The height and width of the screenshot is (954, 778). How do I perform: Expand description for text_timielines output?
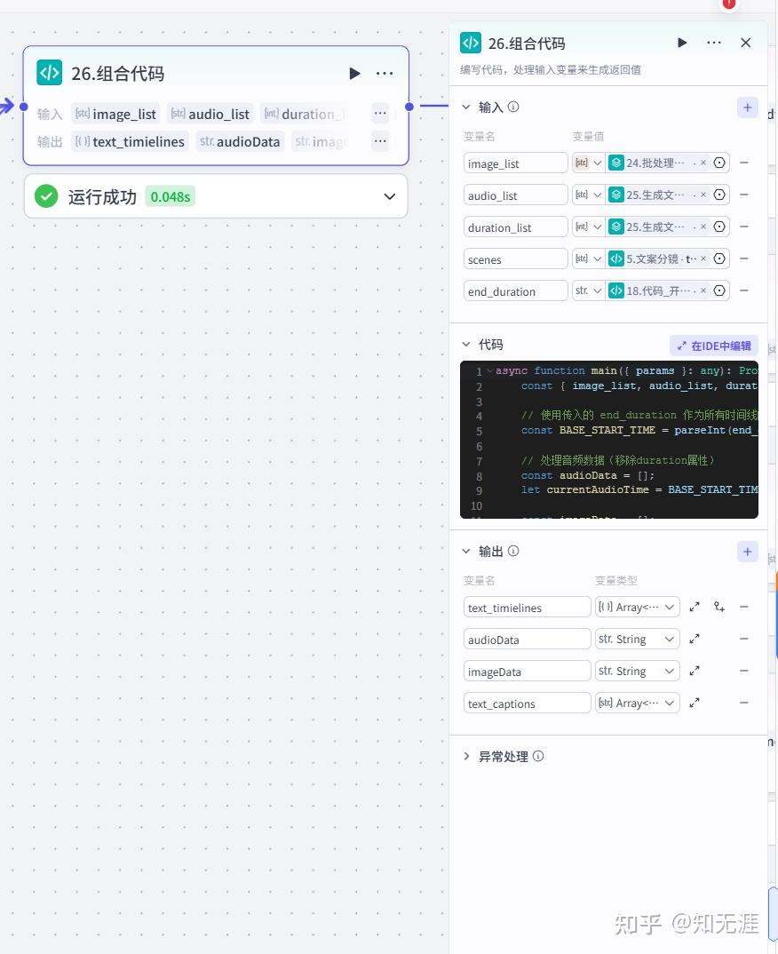[694, 608]
